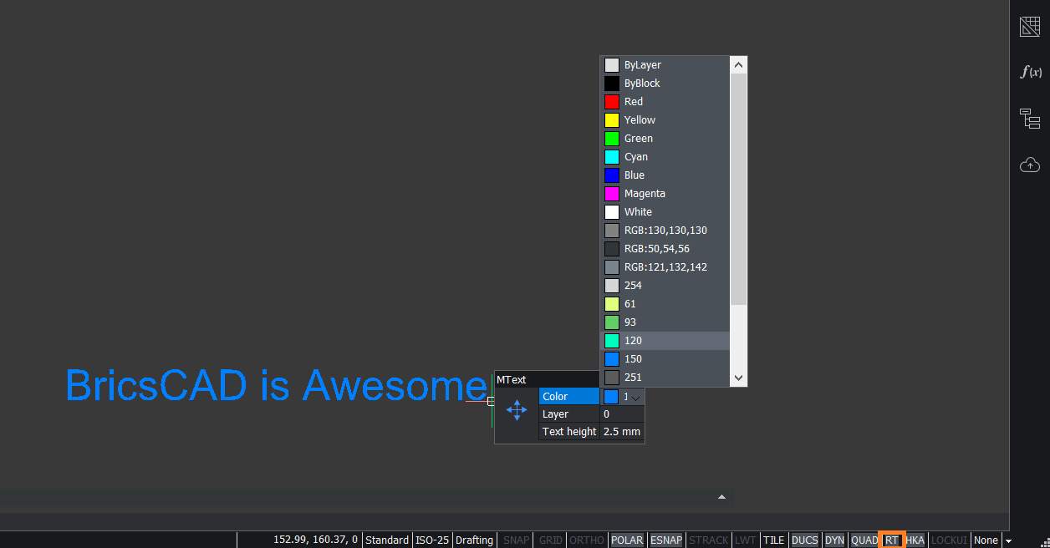Toggle DYN dynamic input
Image resolution: width=1050 pixels, height=548 pixels.
pyautogui.click(x=834, y=540)
